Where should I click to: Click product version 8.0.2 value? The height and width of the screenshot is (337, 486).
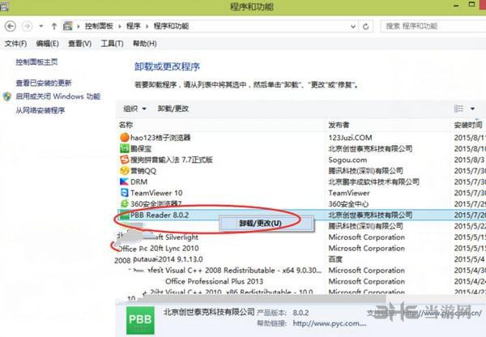(301, 313)
